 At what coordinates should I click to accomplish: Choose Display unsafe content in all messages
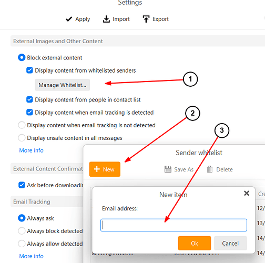22,138
